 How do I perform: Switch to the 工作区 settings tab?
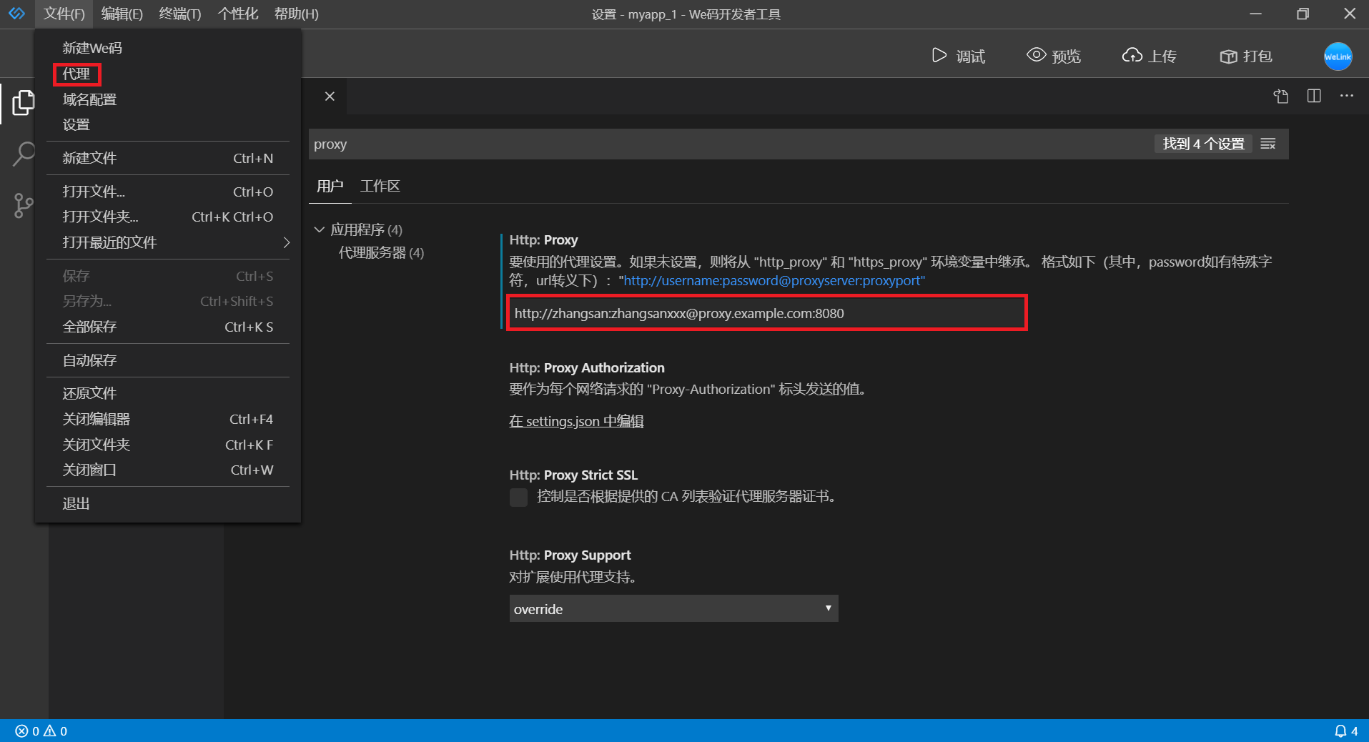(x=379, y=186)
